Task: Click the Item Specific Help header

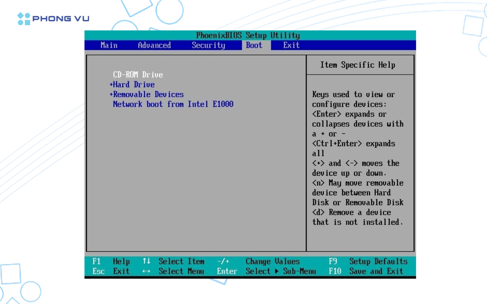Action: point(358,65)
